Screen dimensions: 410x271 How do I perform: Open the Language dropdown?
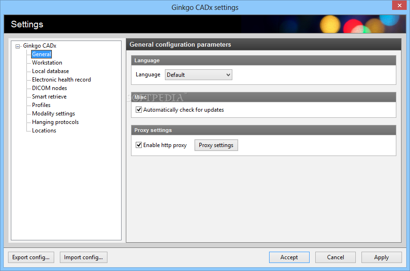pyautogui.click(x=198, y=75)
